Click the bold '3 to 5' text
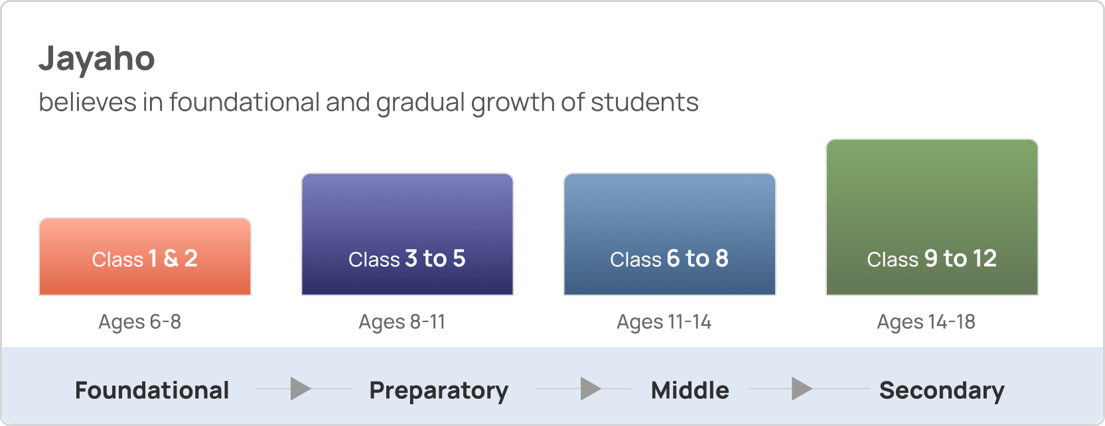The height and width of the screenshot is (426, 1105). coord(435,258)
